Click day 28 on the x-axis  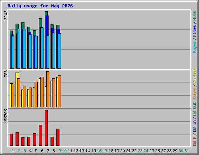(x=169, y=151)
